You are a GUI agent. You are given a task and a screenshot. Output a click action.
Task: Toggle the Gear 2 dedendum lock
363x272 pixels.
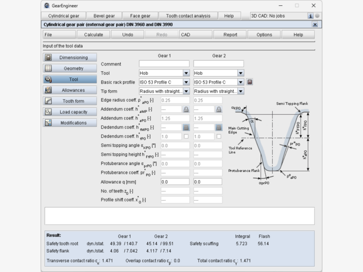[218, 128]
